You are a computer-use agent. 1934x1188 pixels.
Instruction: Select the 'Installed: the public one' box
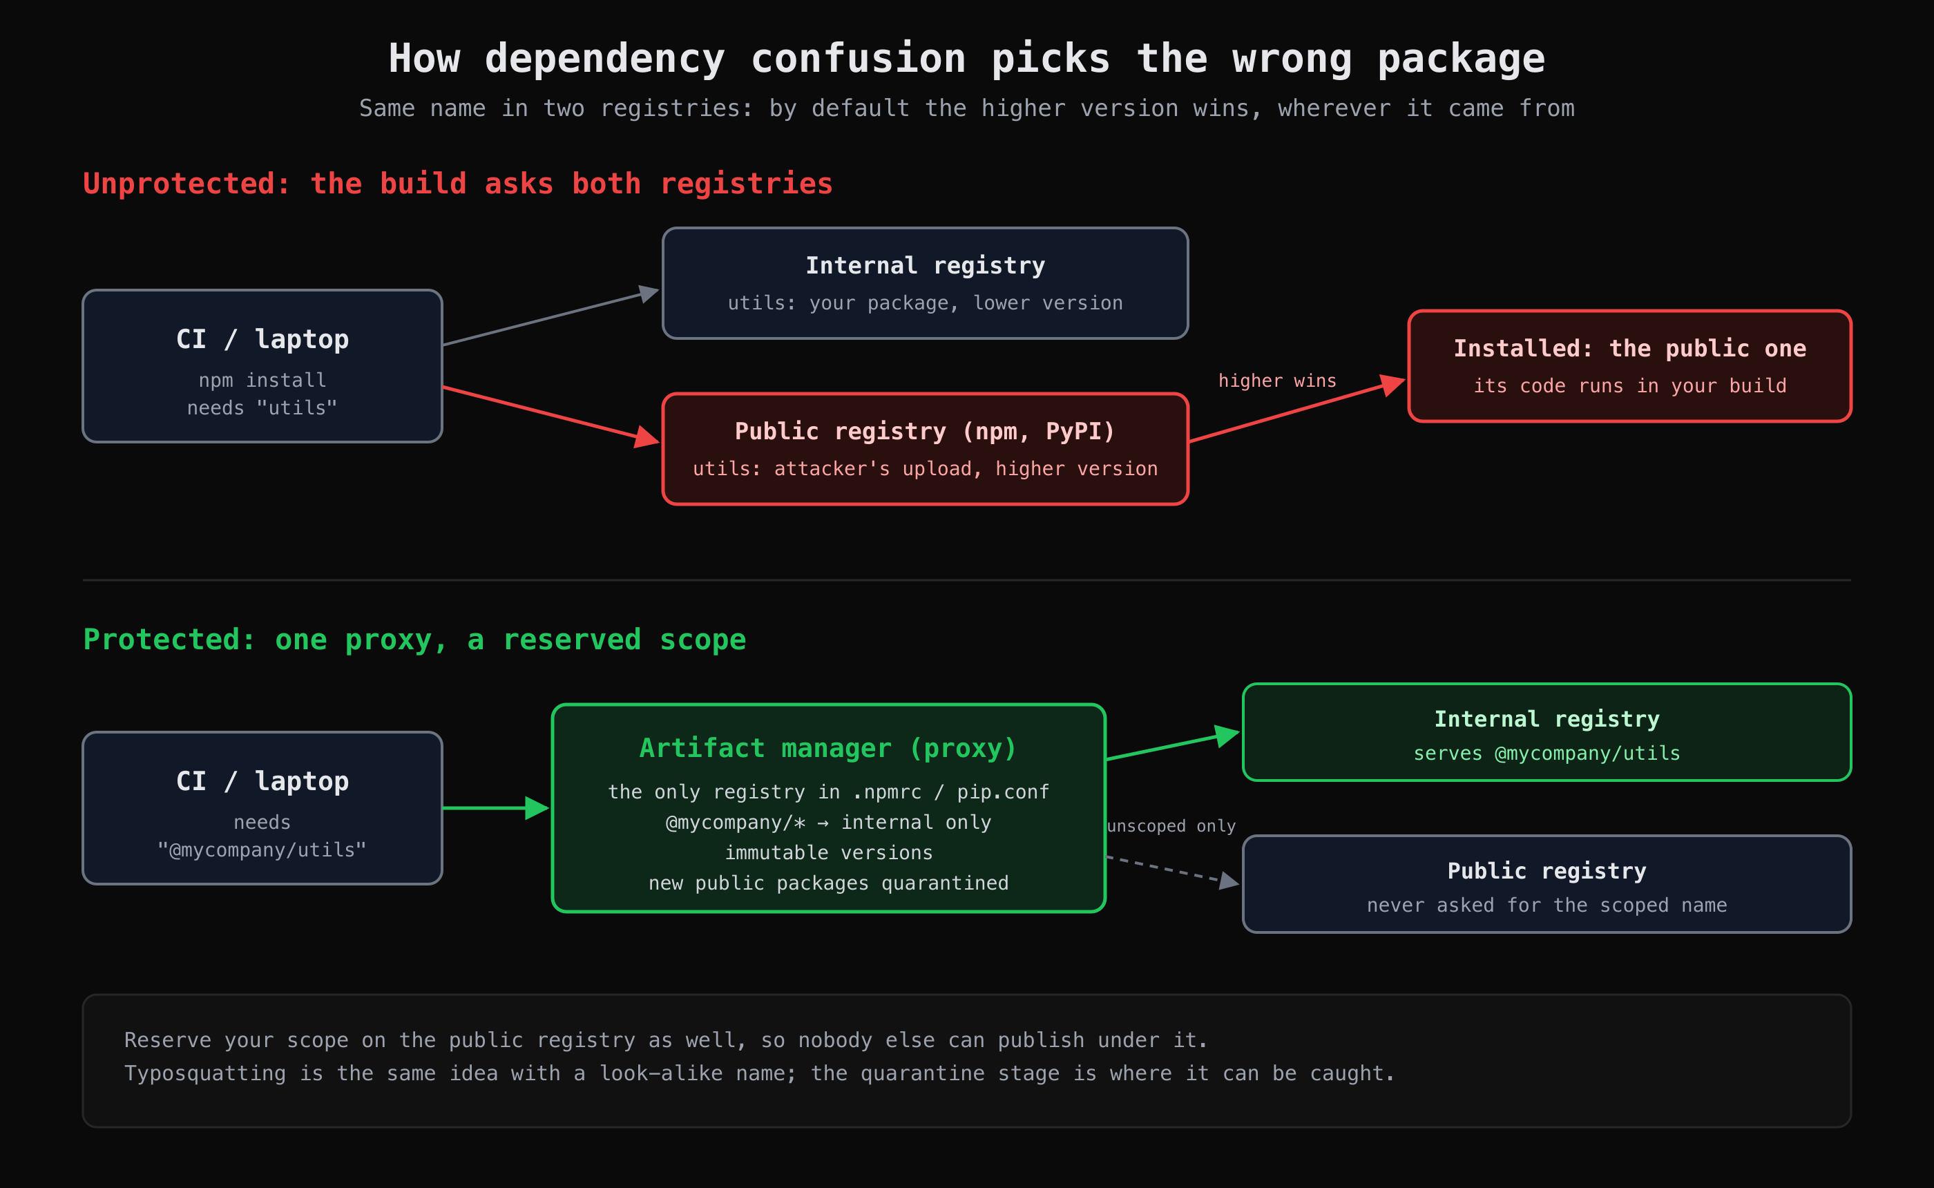pyautogui.click(x=1630, y=366)
